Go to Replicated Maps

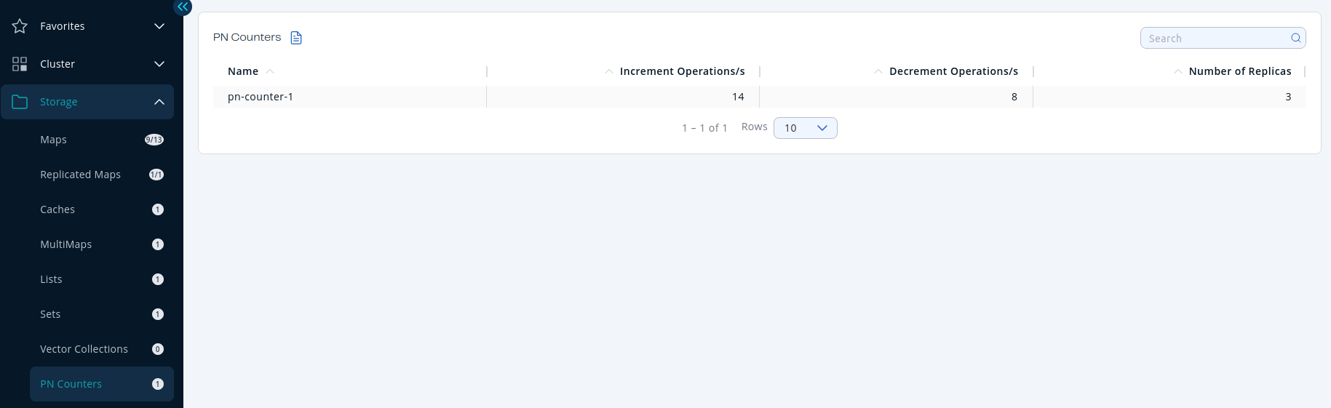80,175
